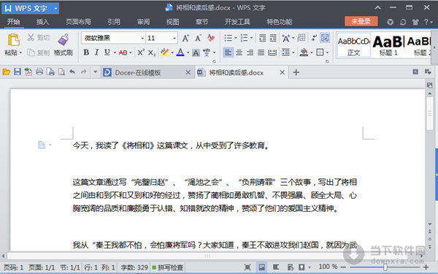Decrease paragraph indent
This screenshot has height=274, width=438.
click(x=262, y=38)
